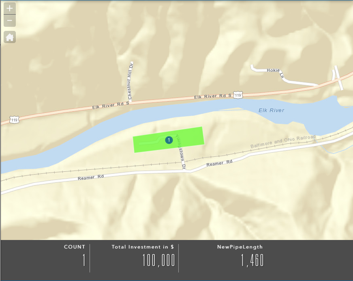The height and width of the screenshot is (281, 353).
Task: Click the western Reamer Rd label
Action: (91, 177)
